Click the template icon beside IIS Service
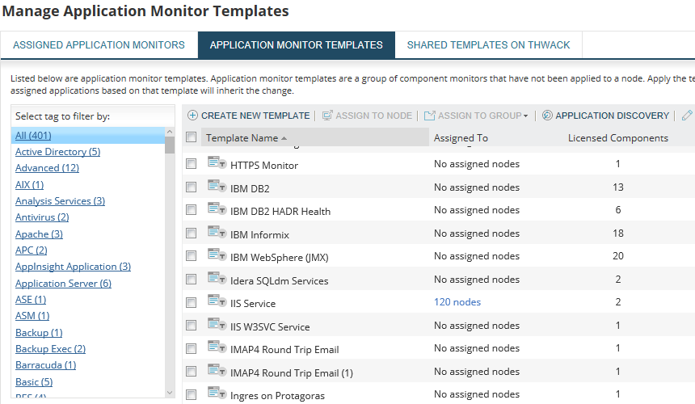The width and height of the screenshot is (695, 404). point(216,302)
